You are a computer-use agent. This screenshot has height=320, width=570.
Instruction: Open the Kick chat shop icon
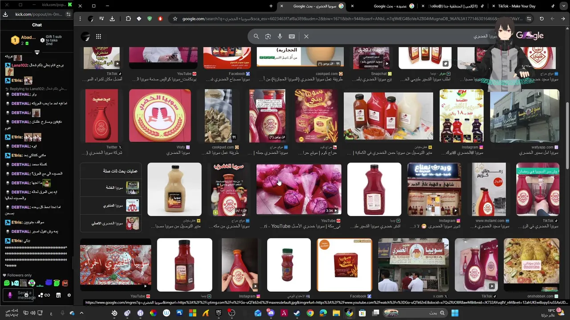pos(58,295)
